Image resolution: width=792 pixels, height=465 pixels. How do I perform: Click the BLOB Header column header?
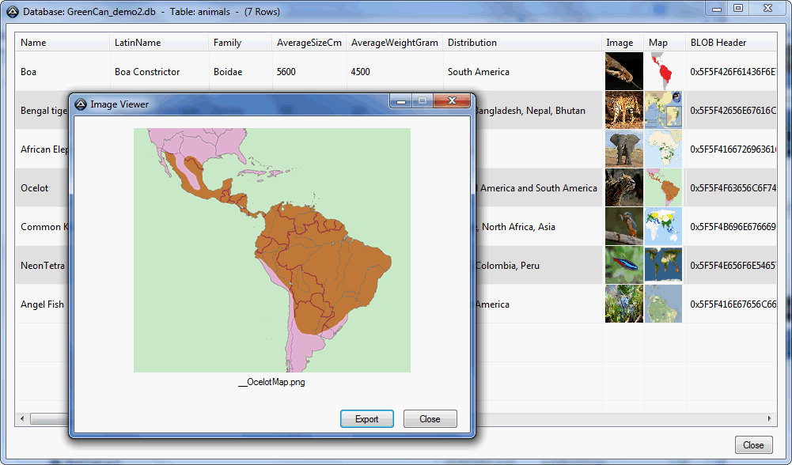pos(718,43)
